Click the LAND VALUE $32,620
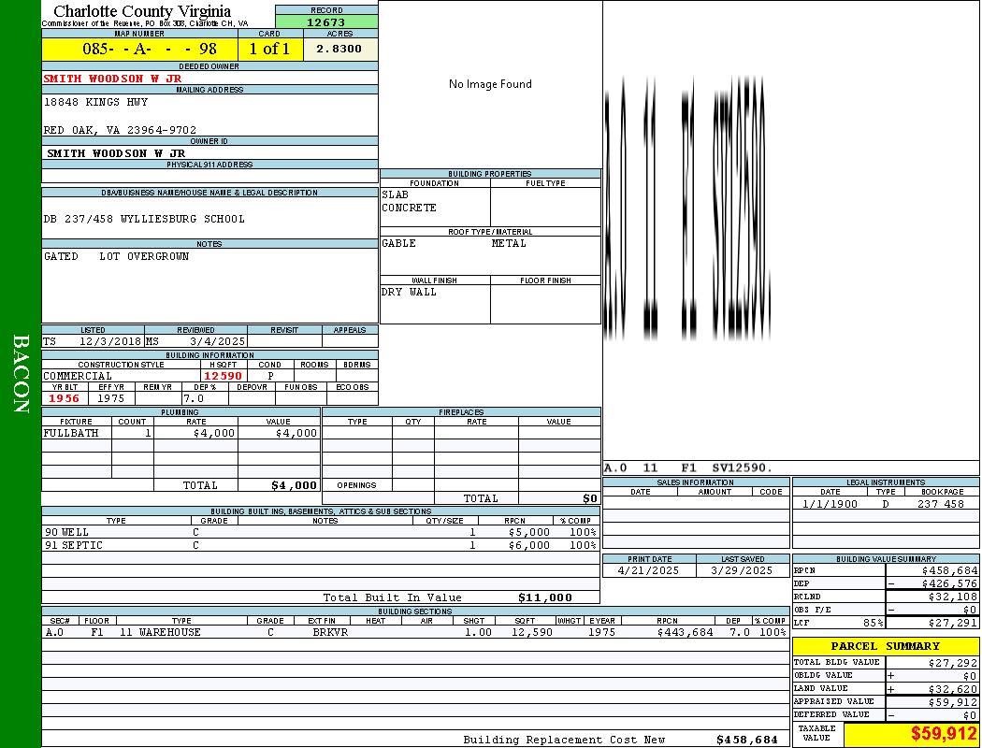The width and height of the screenshot is (982, 748). (953, 689)
